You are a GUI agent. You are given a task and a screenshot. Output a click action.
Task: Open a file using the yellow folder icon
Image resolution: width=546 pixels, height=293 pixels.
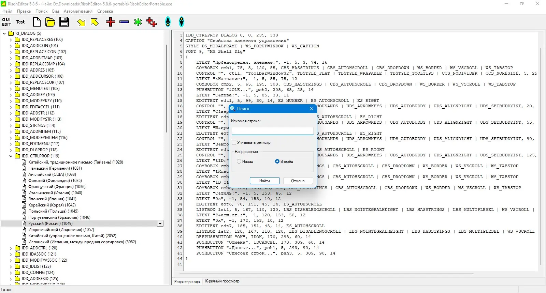[x=50, y=22]
